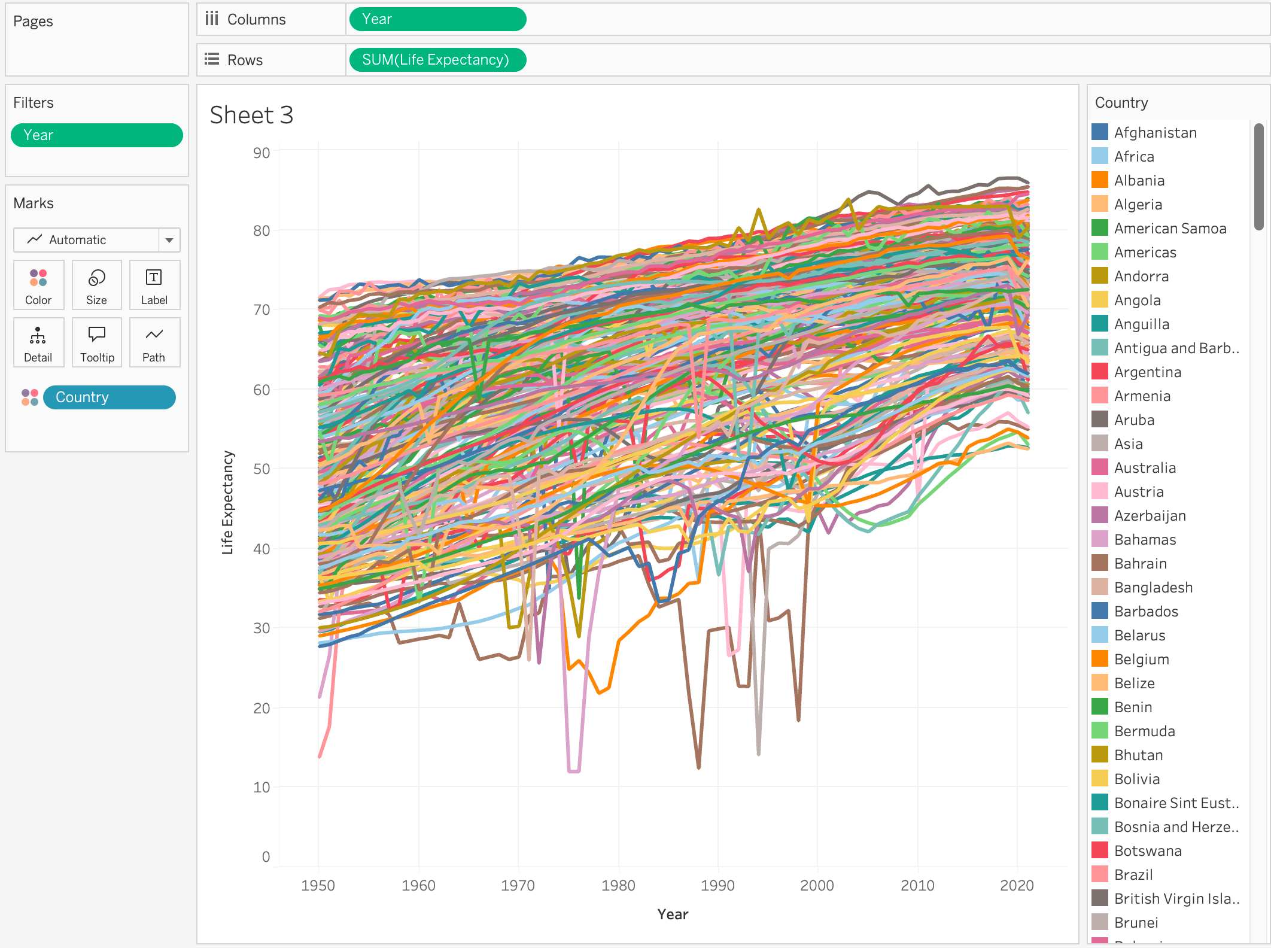
Task: Click the Sheet 3 title
Action: pos(251,115)
